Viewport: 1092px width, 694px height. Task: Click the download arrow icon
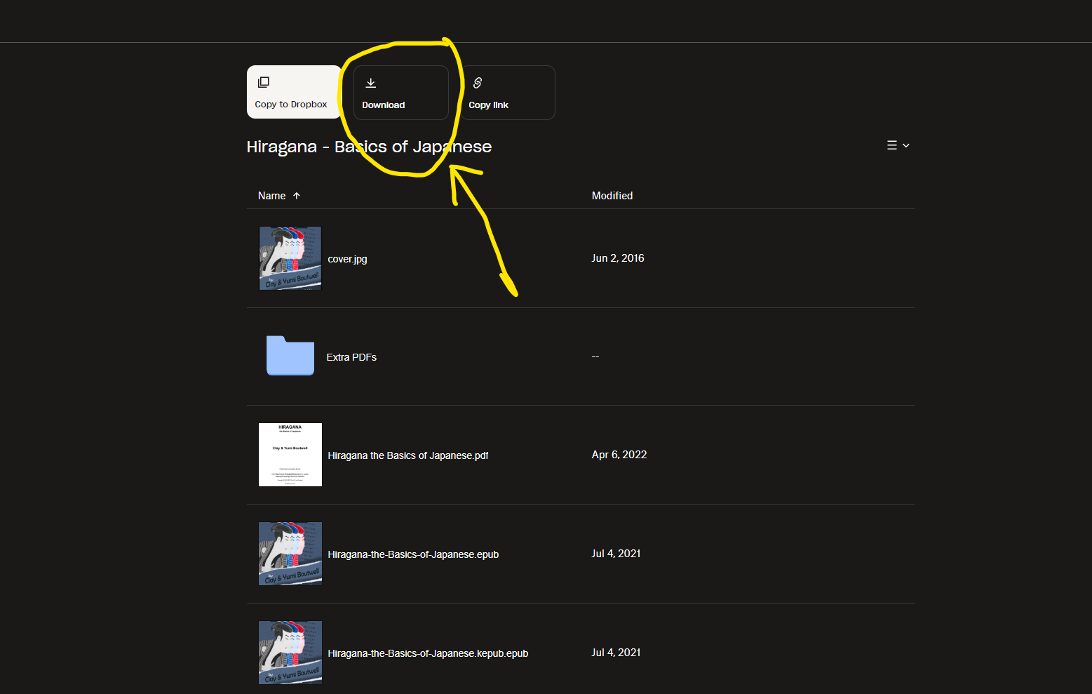click(x=371, y=83)
